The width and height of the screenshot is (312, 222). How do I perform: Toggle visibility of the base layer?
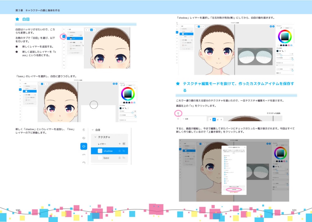tap(124, 158)
